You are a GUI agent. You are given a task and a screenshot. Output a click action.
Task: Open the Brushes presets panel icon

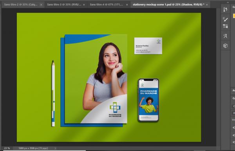click(x=225, y=26)
